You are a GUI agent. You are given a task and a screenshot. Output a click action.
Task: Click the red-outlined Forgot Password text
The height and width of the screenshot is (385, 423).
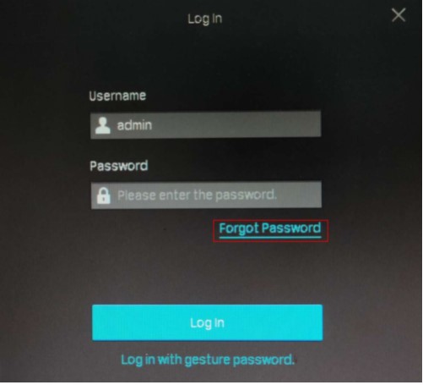[270, 228]
